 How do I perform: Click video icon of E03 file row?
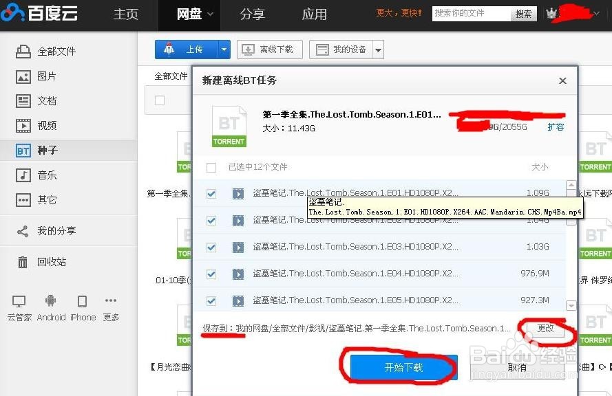click(238, 247)
